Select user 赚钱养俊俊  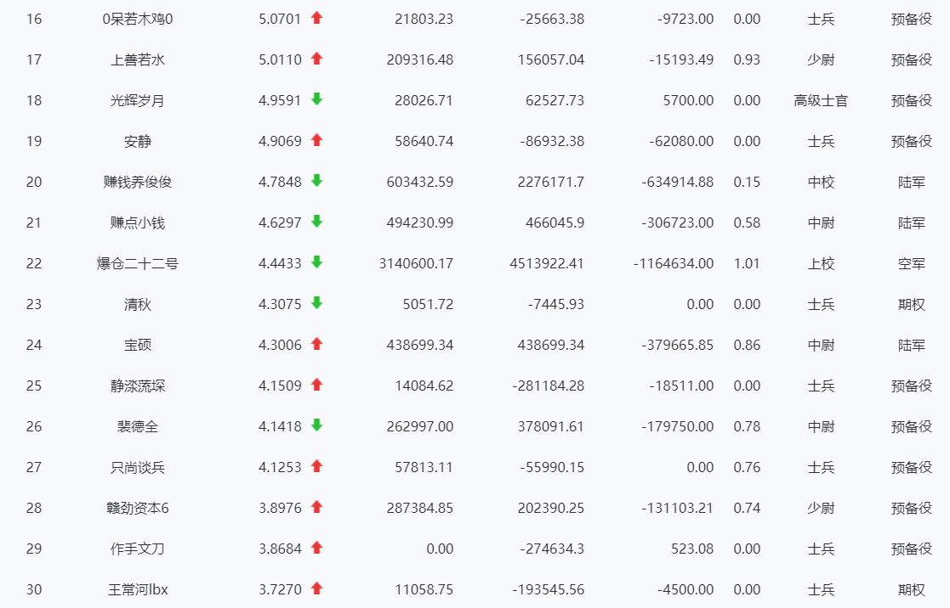point(138,182)
